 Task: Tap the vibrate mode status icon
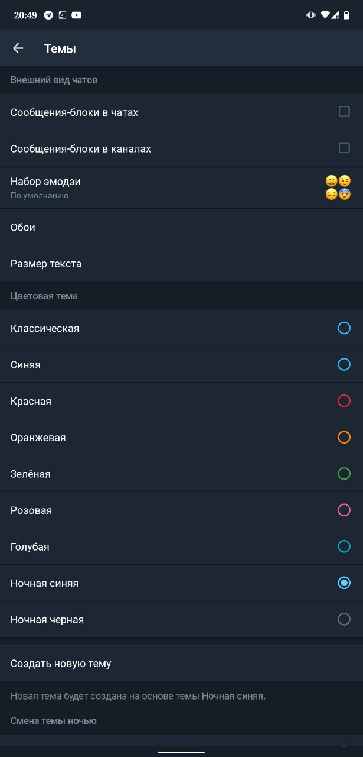point(310,15)
